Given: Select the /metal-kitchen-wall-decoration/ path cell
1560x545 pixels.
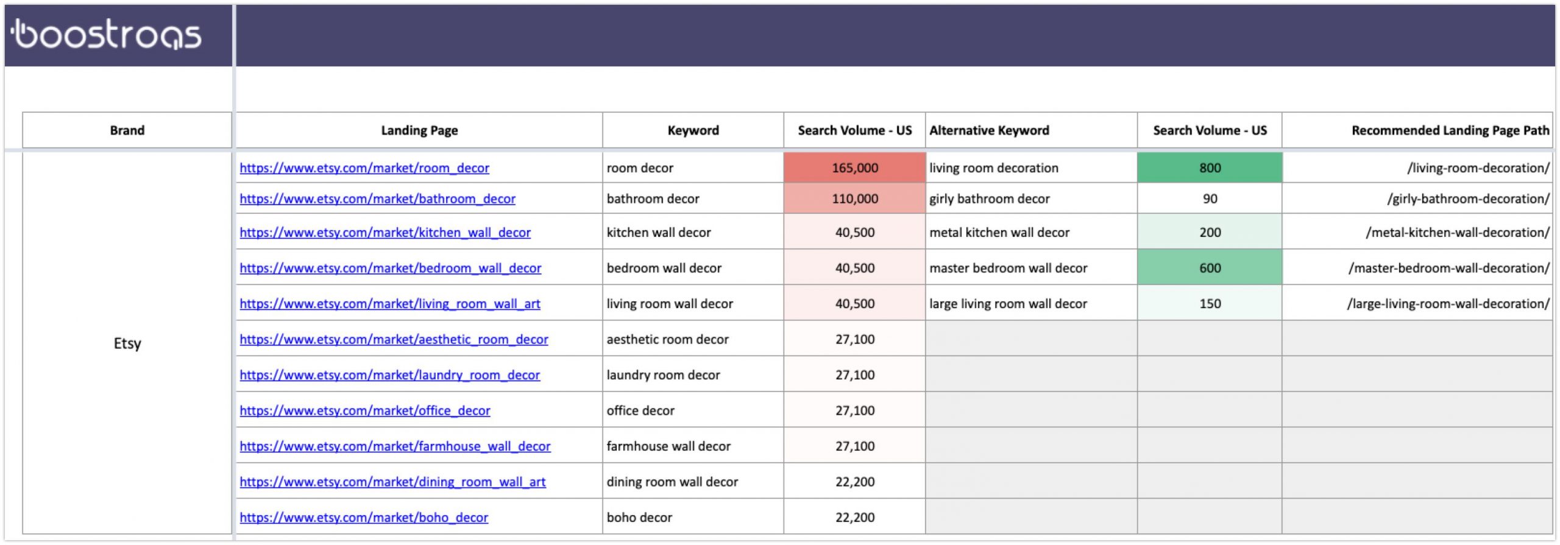Looking at the screenshot, I should (1417, 233).
